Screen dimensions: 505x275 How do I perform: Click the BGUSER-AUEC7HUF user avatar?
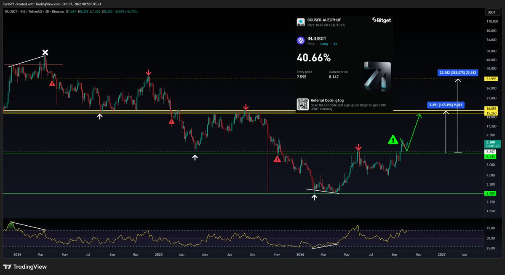300,22
